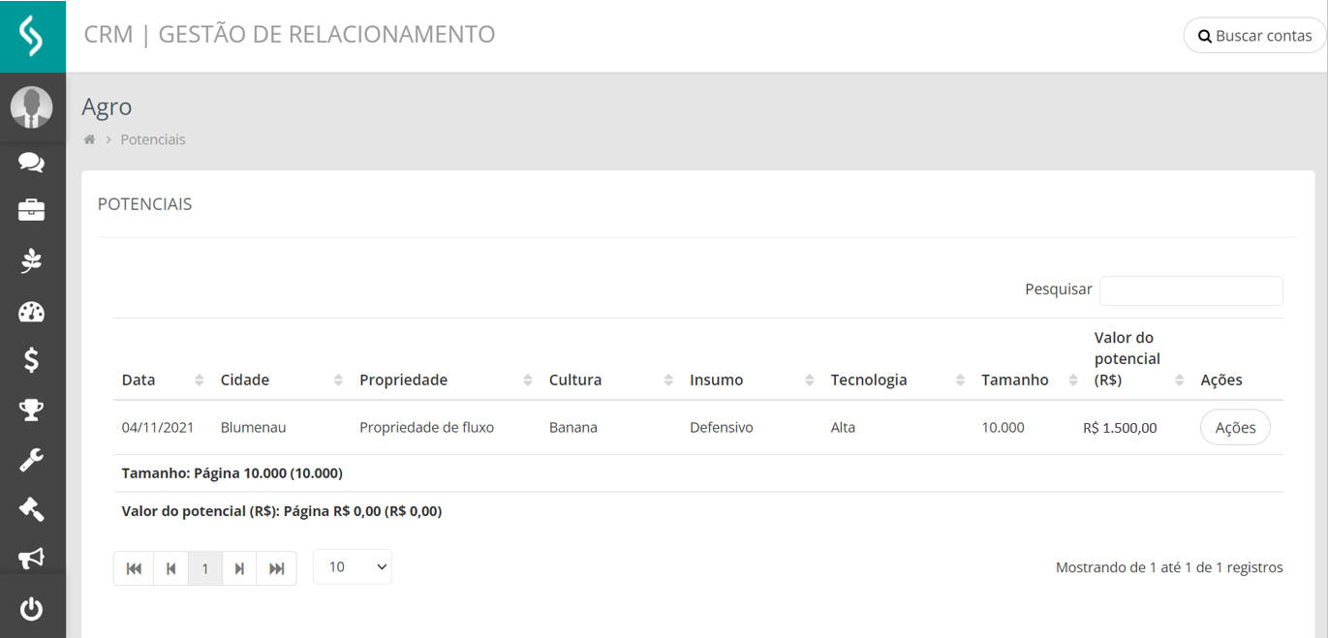The height and width of the screenshot is (638, 1328).
Task: Open the briefcase sidebar icon
Action: click(32, 210)
